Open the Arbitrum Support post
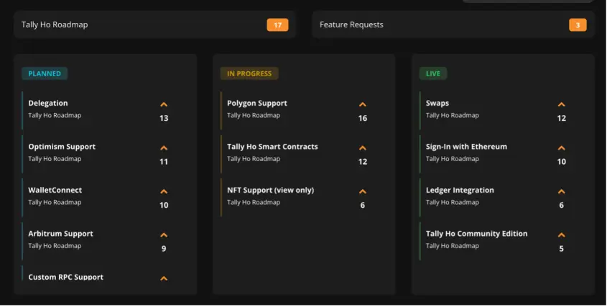 point(61,234)
